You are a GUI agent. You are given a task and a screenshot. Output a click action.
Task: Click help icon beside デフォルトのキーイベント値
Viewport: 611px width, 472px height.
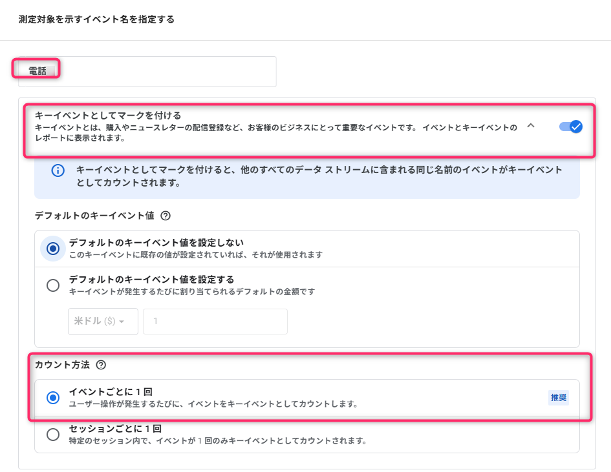(165, 216)
